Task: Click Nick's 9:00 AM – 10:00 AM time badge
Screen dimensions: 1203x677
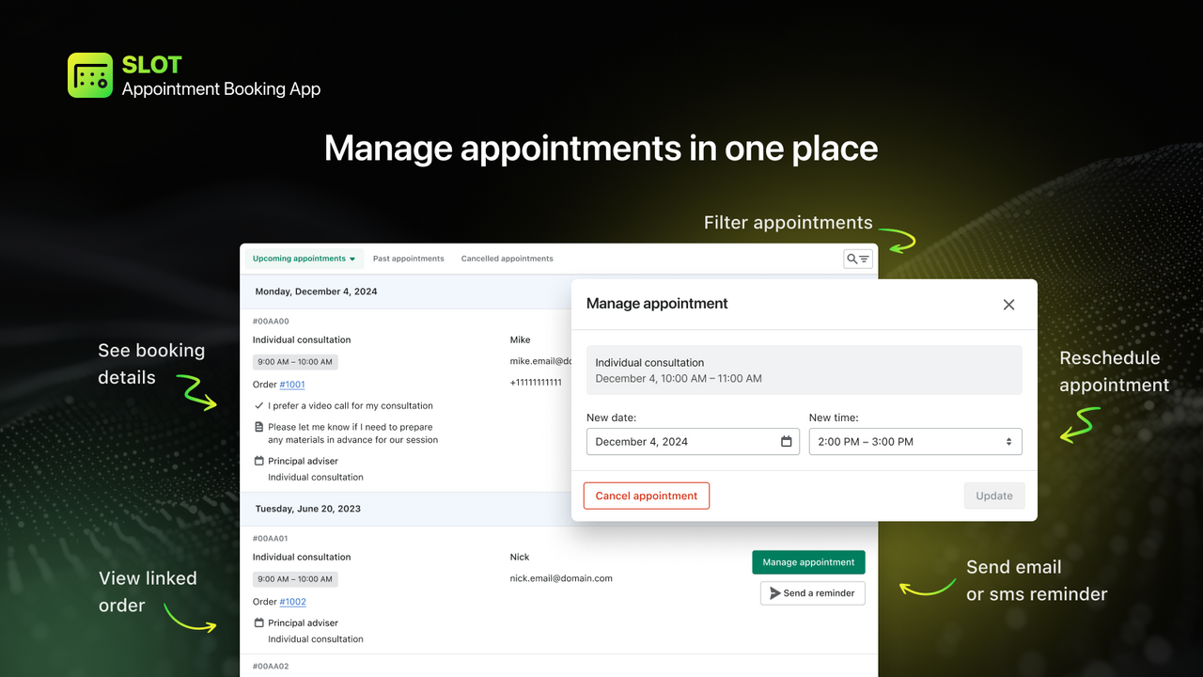Action: (295, 579)
